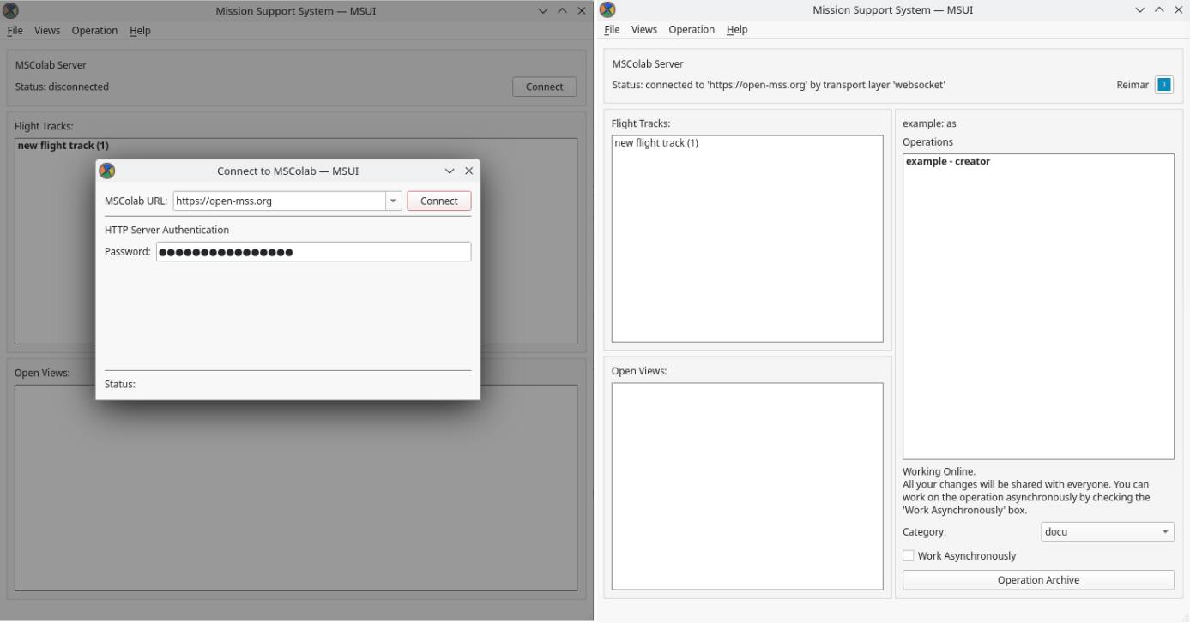Click the MSUI app icon in the right window title bar

(607, 10)
